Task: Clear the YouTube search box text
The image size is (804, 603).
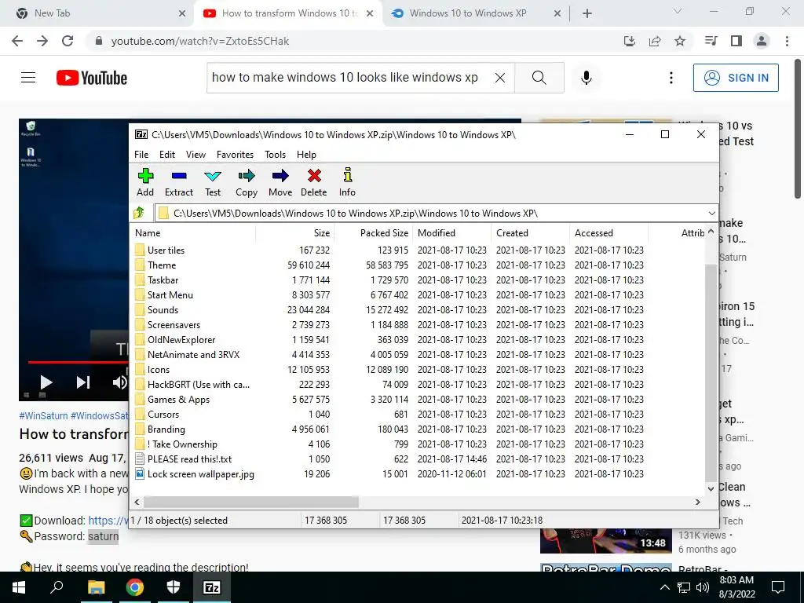Action: [x=500, y=78]
